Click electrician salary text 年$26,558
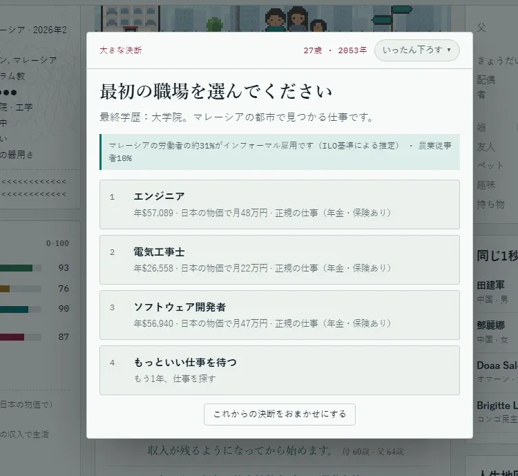Screen dimensions: 518x476 pos(153,268)
